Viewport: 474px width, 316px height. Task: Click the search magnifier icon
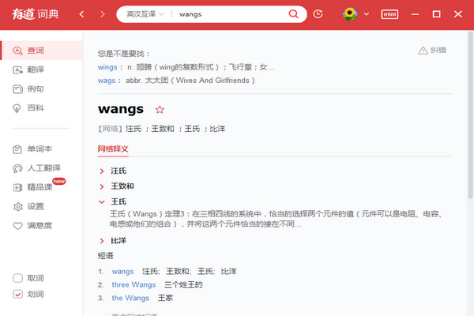pyautogui.click(x=293, y=14)
